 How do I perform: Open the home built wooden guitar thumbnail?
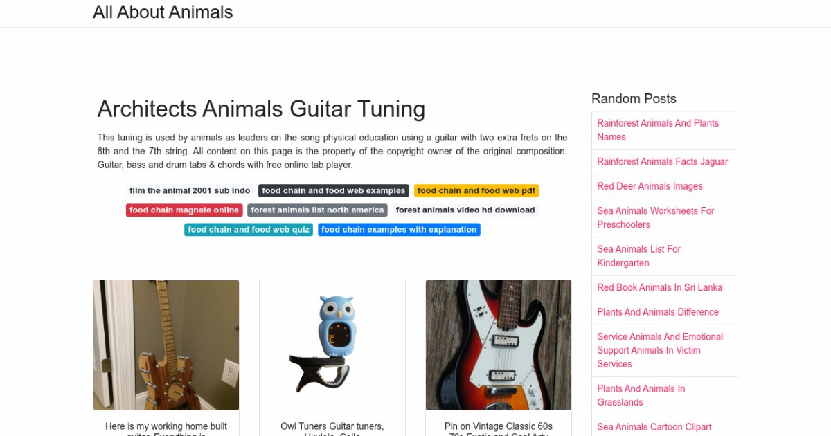point(166,345)
